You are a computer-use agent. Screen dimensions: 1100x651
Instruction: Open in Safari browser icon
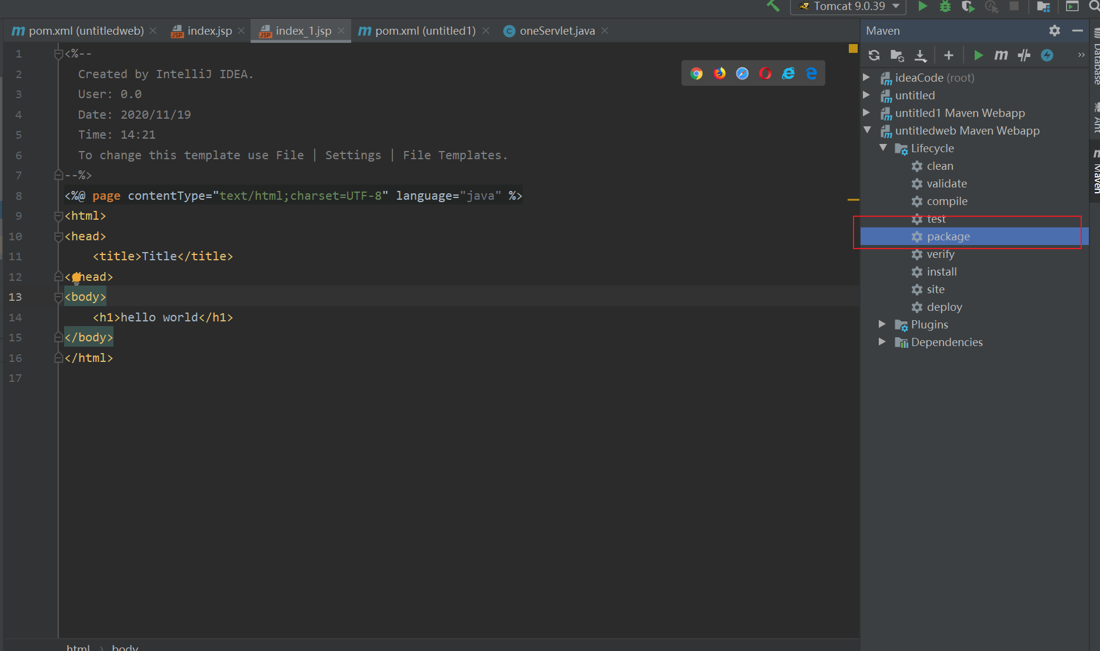pos(742,73)
